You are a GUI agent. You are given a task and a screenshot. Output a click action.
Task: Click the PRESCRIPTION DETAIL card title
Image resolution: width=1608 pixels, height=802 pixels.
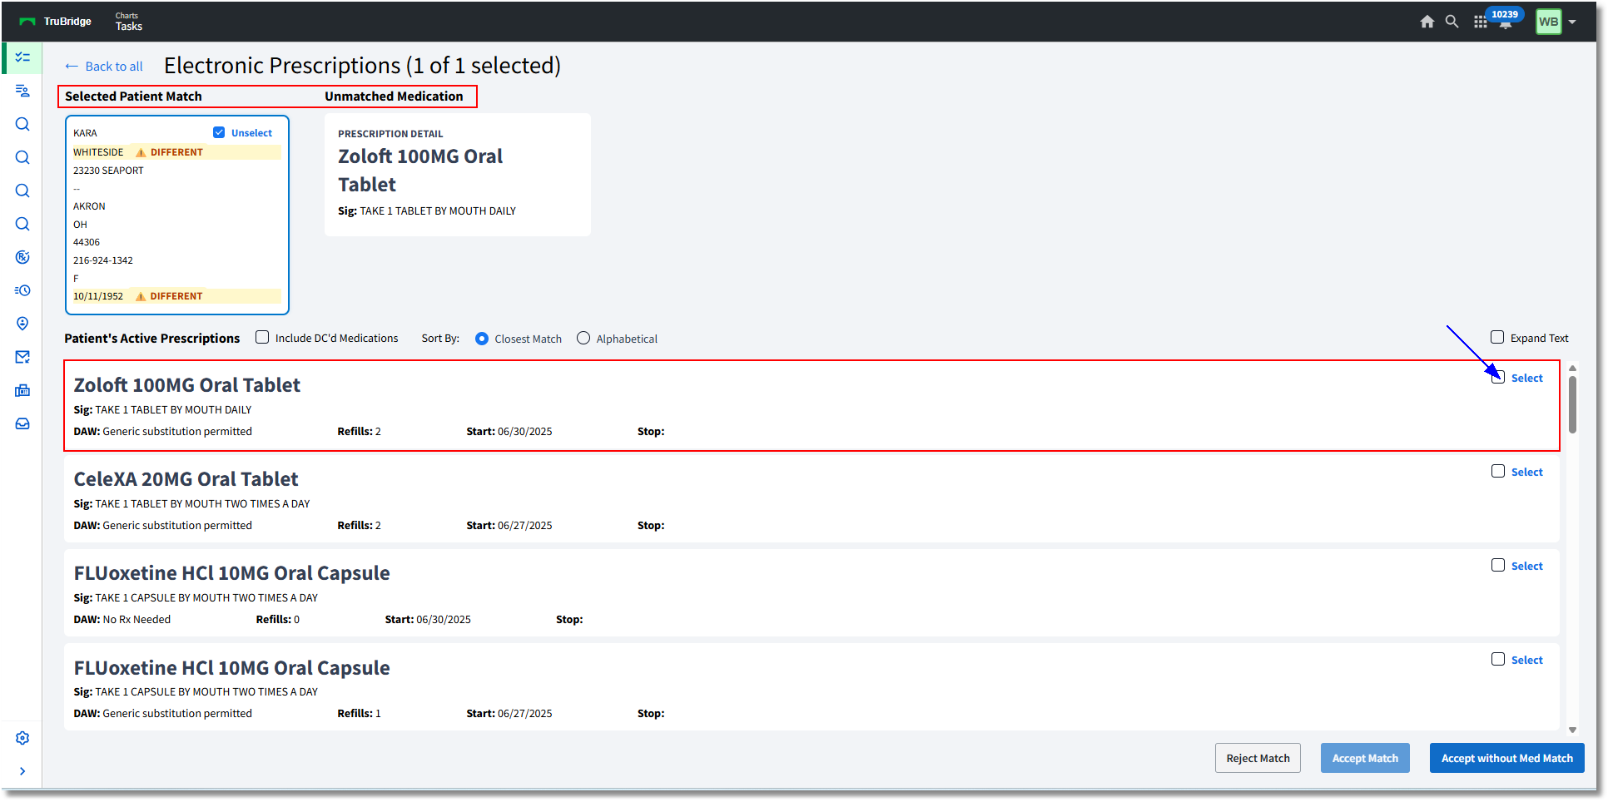click(390, 134)
